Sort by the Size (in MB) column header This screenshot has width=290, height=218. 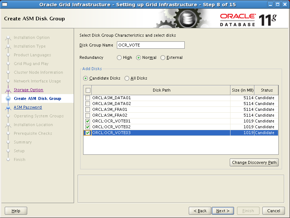[x=242, y=90]
